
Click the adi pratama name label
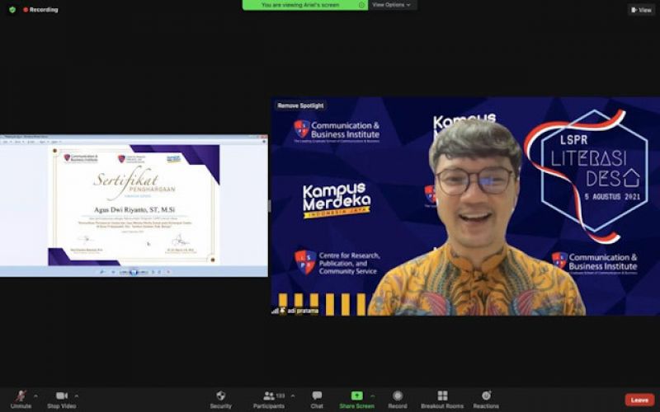tap(303, 311)
